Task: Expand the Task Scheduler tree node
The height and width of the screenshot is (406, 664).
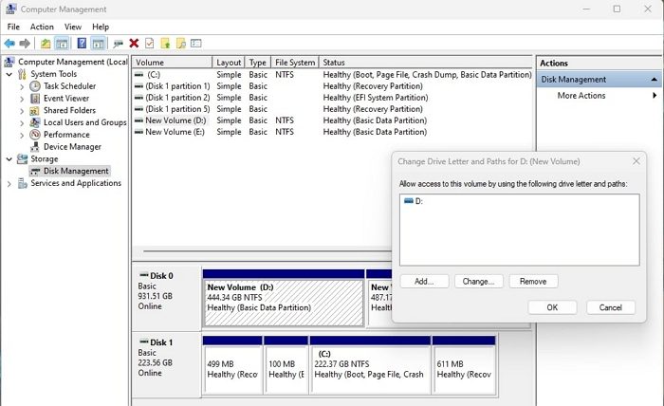Action: tap(22, 86)
